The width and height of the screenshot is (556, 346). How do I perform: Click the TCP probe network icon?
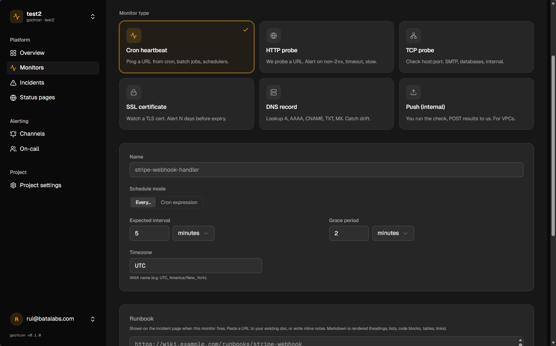click(x=414, y=36)
